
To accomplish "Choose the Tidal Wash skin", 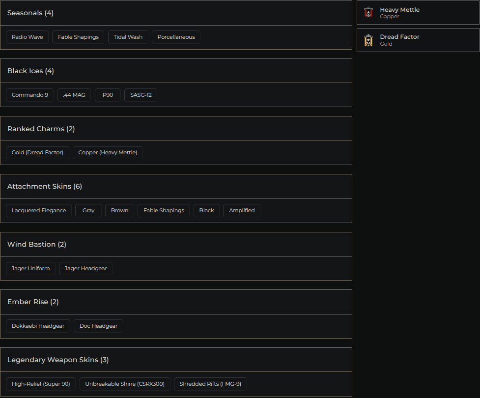I will [128, 36].
